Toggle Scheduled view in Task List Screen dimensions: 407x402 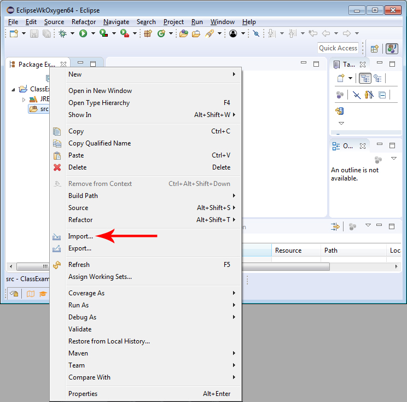377,78
